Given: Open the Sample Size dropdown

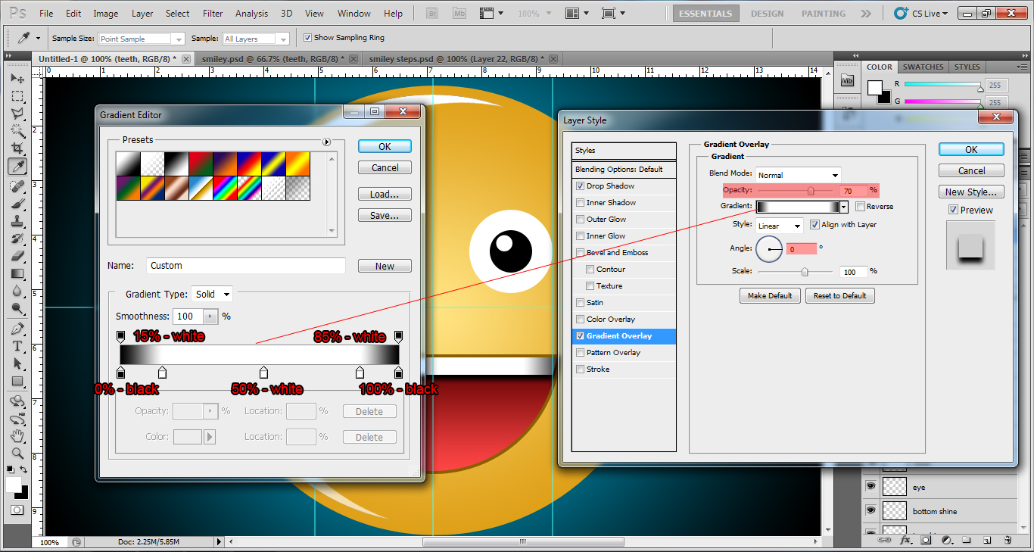Looking at the screenshot, I should pyautogui.click(x=141, y=39).
